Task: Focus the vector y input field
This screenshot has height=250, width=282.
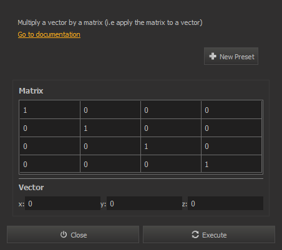Action: (x=144, y=203)
